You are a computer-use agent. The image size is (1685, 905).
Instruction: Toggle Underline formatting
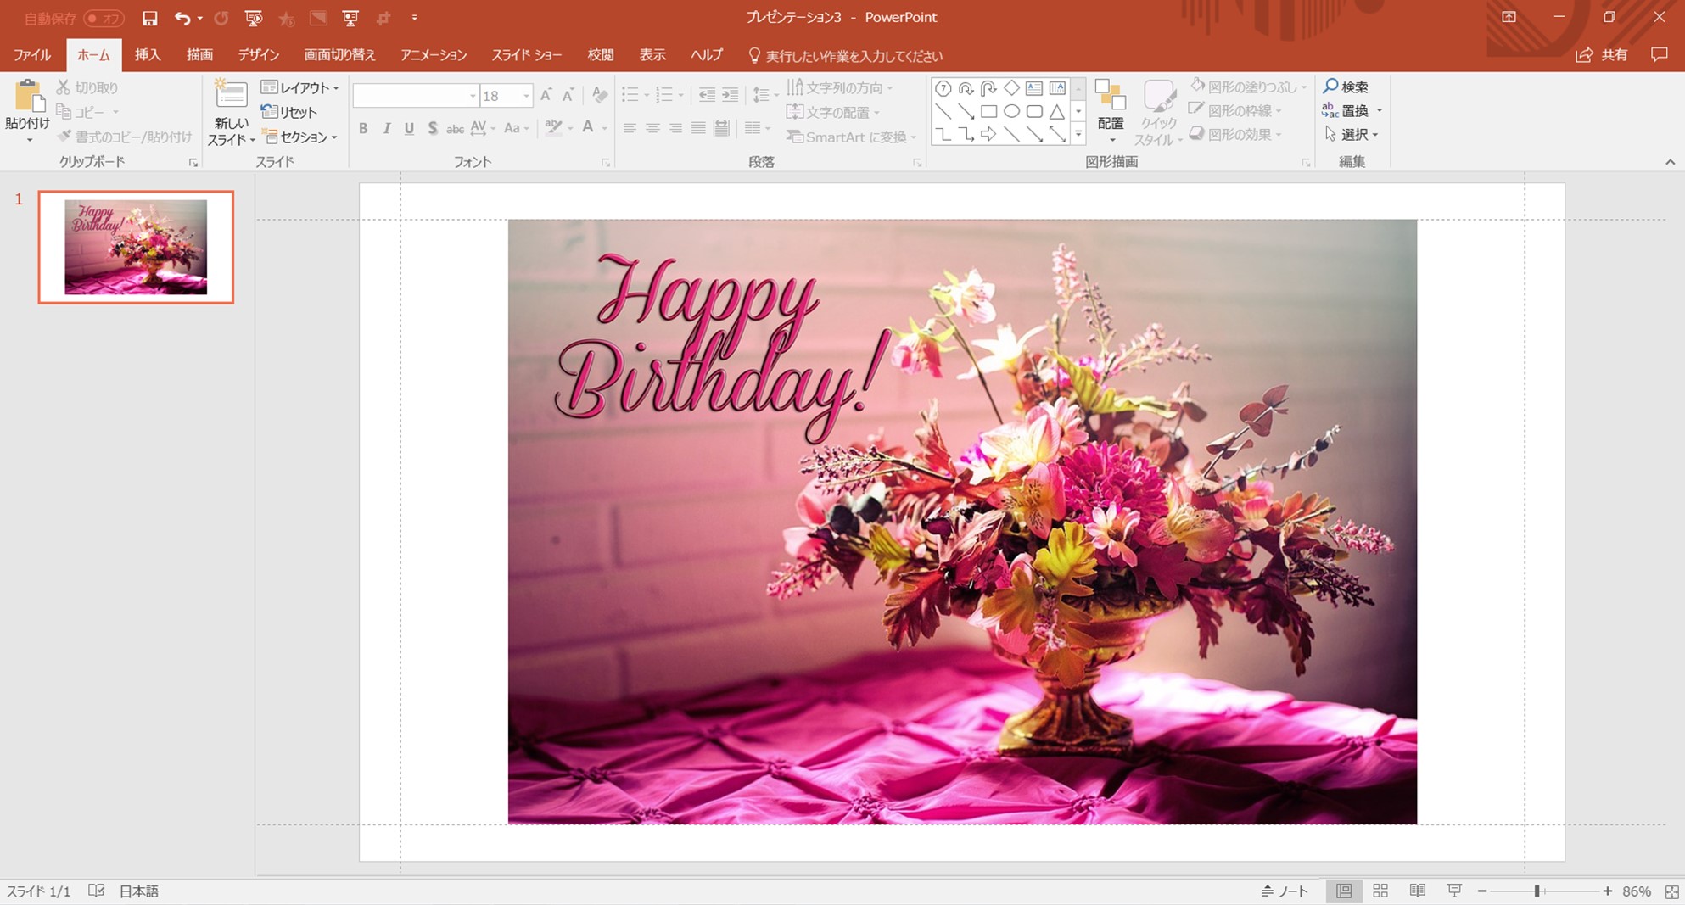point(409,128)
